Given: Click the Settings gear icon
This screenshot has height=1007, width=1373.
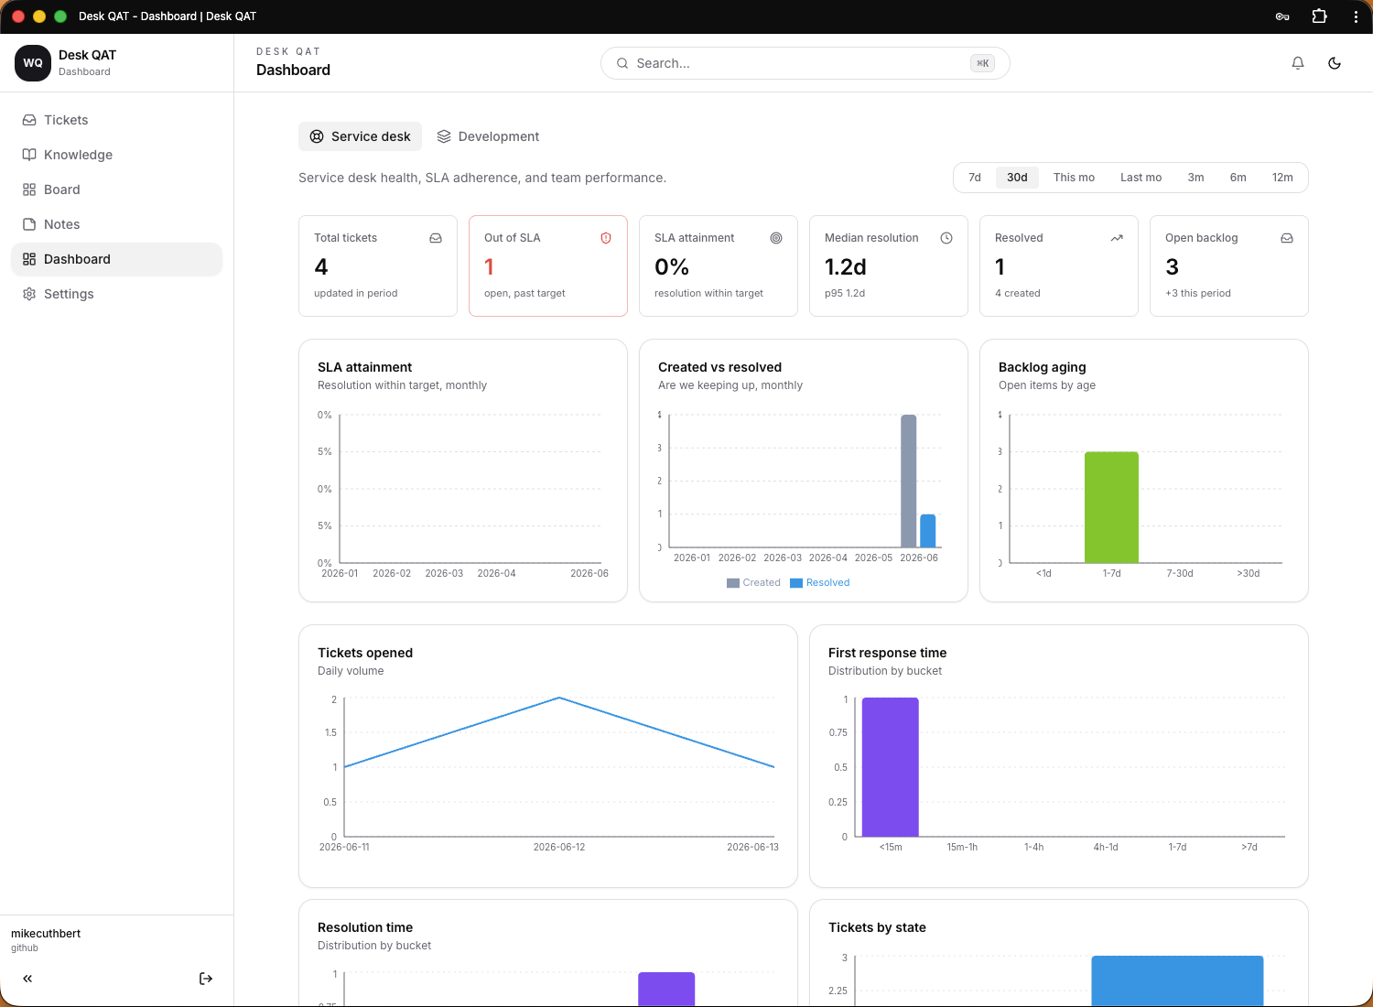Looking at the screenshot, I should tap(29, 294).
